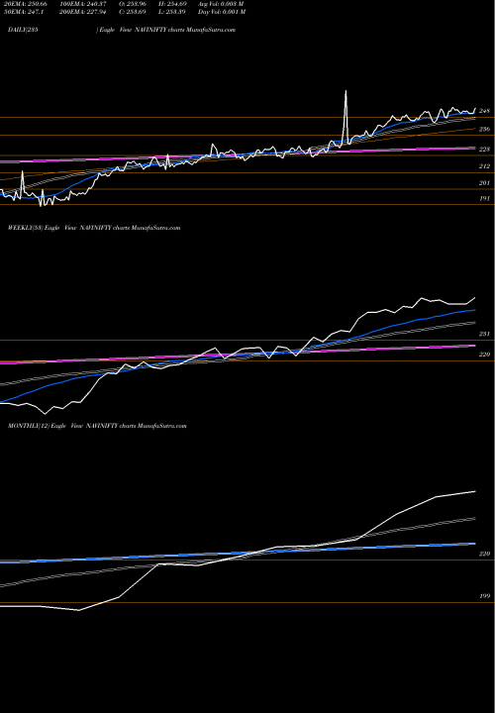
Task: Click the tall price spike on daily chart
Action: point(346,116)
